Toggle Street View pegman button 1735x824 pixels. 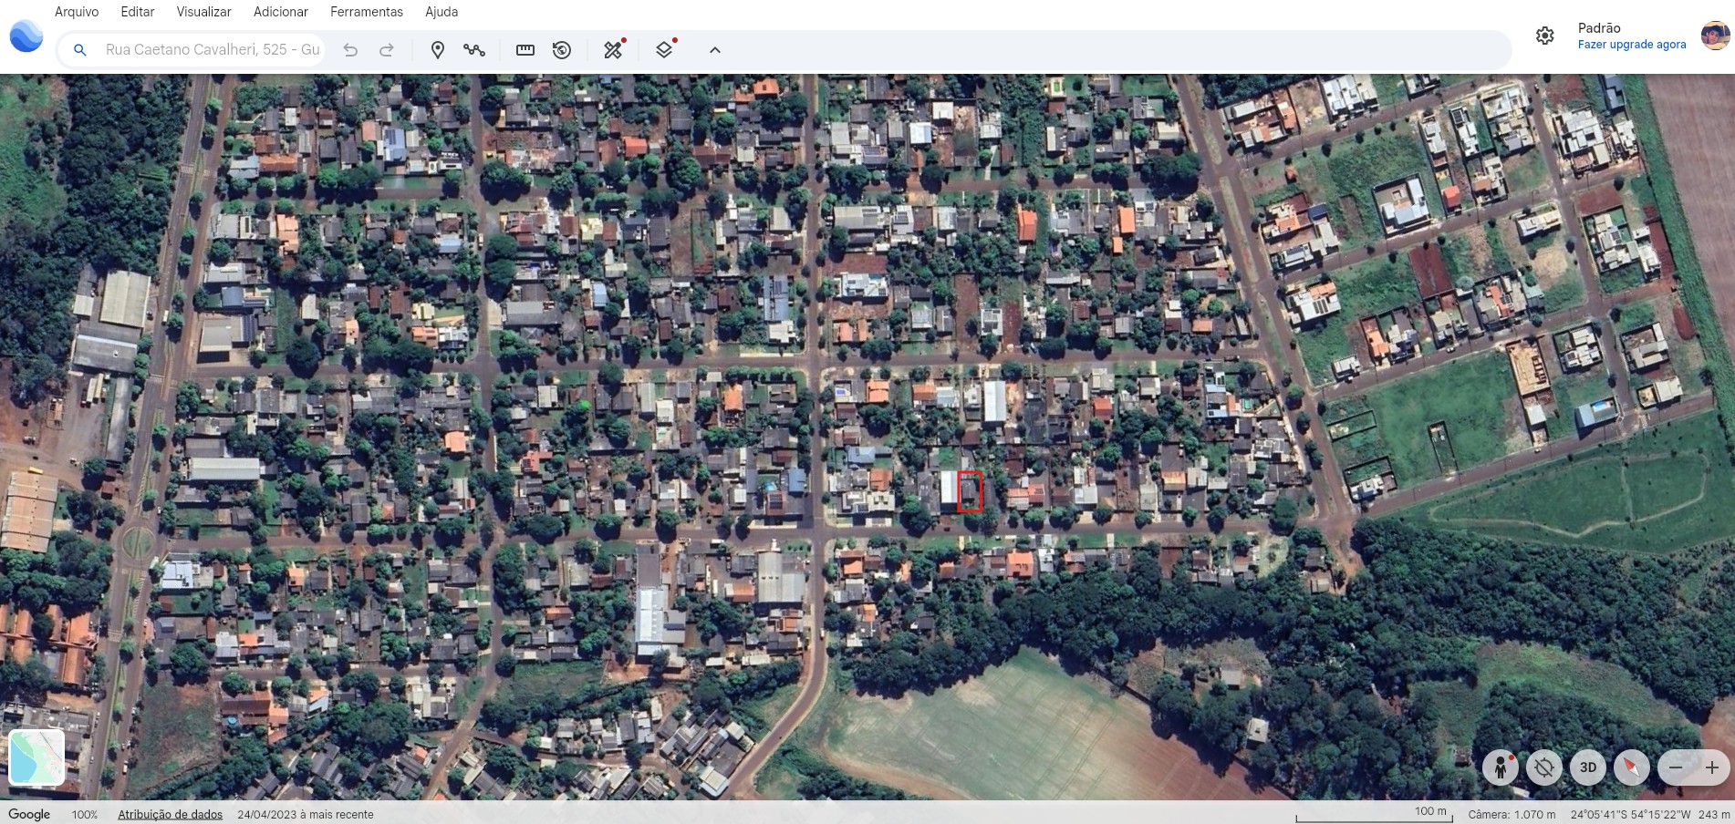(1500, 767)
